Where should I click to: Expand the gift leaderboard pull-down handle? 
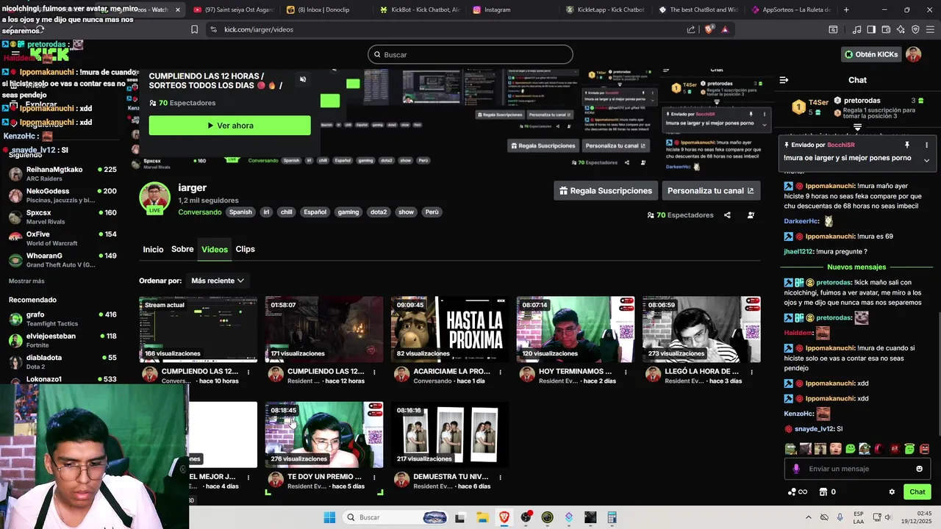(x=857, y=128)
